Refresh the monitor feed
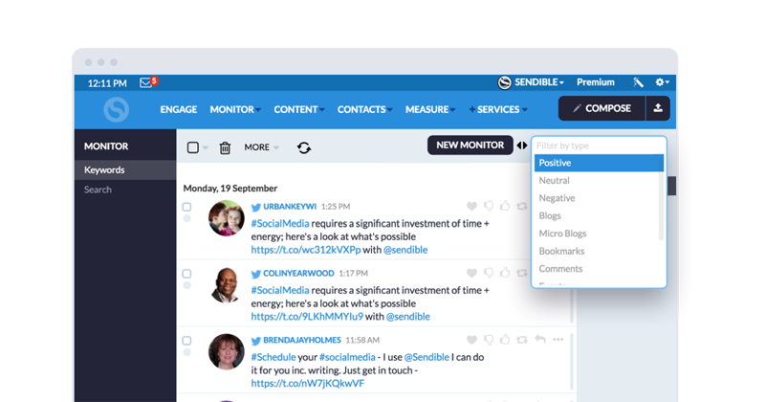 304,147
